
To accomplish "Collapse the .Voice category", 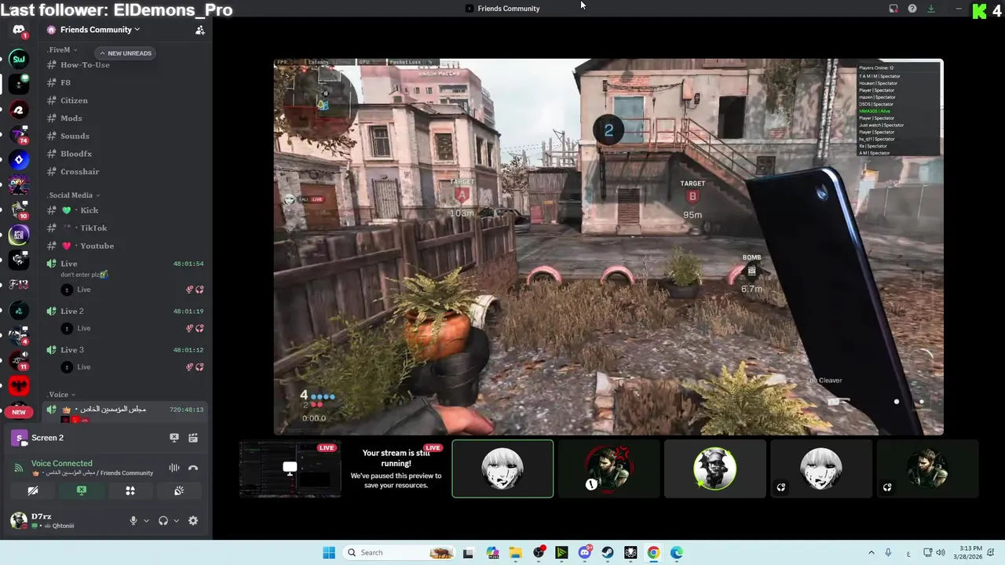I will pos(60,395).
